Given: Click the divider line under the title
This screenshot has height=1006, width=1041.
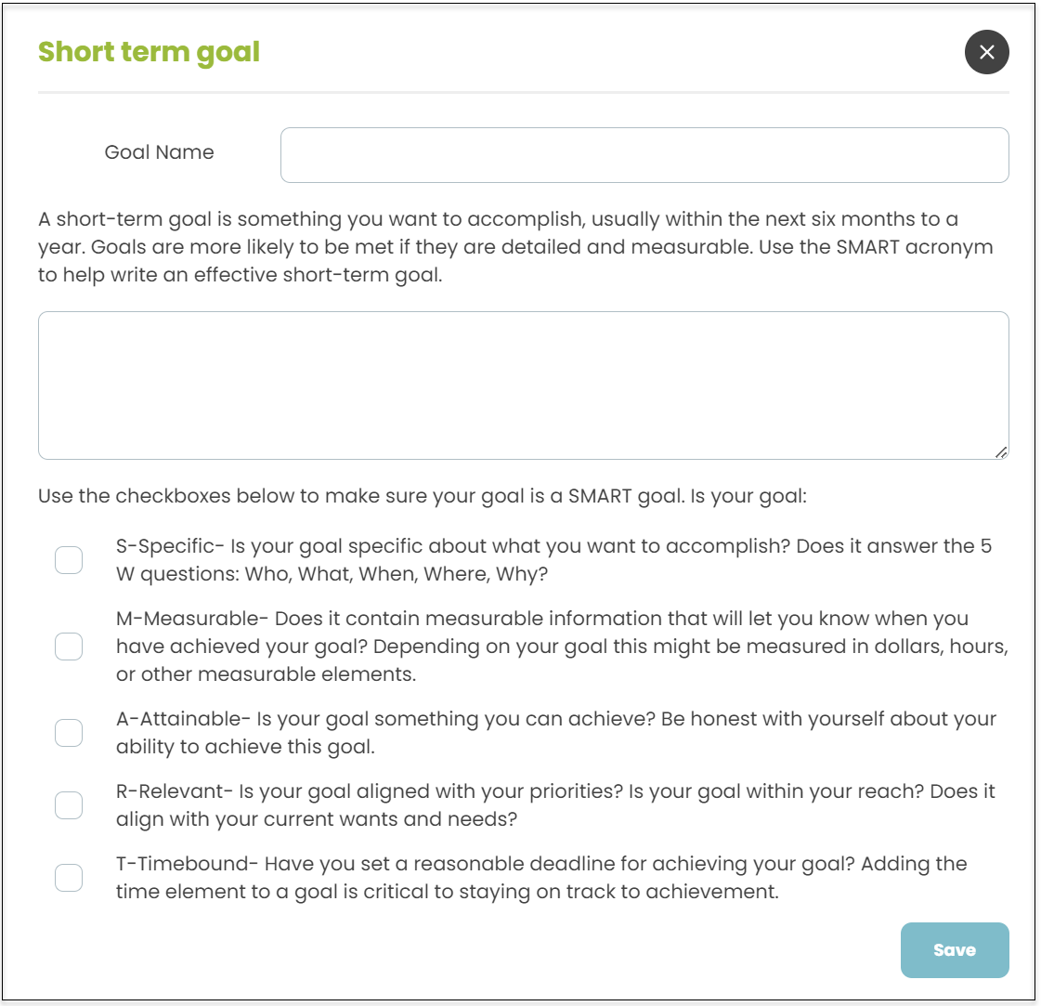Looking at the screenshot, I should (x=523, y=92).
